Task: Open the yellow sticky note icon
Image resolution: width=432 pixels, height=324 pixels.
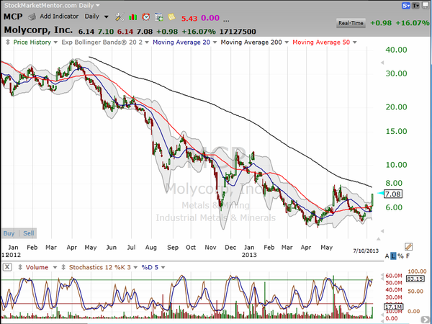Action: click(171, 17)
